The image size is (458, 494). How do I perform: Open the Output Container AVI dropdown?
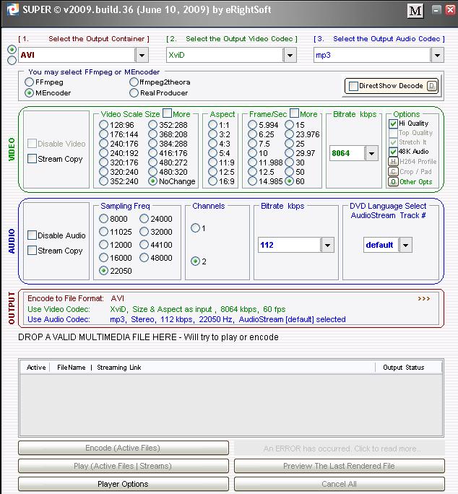pos(142,55)
